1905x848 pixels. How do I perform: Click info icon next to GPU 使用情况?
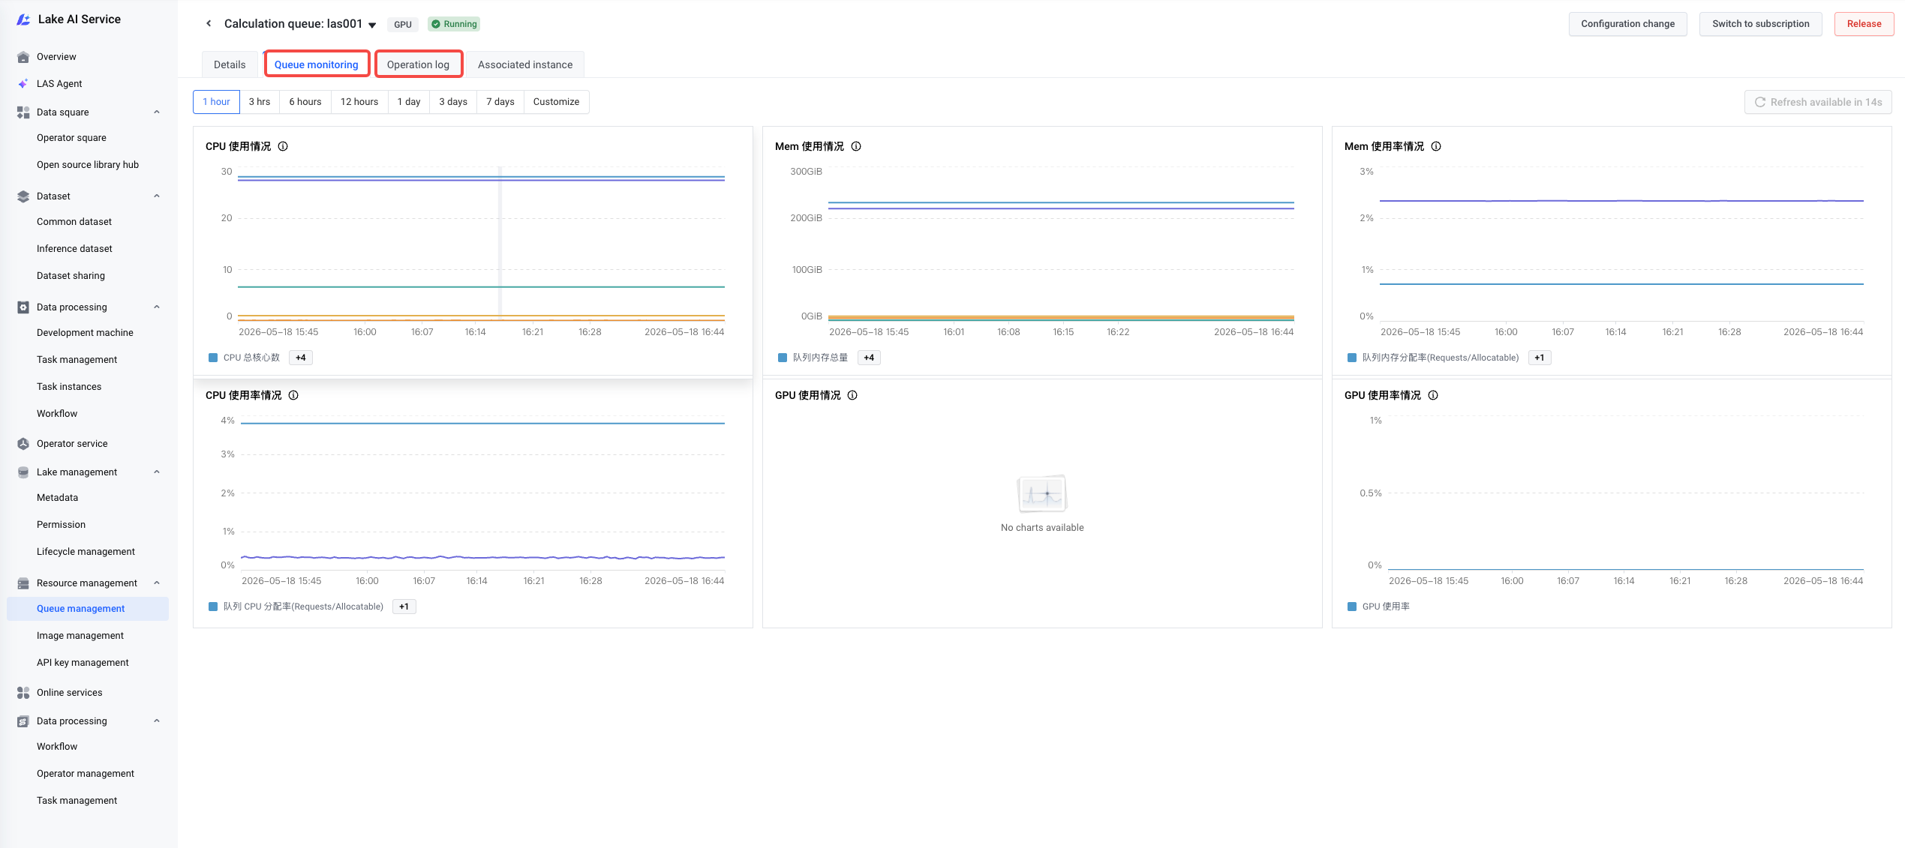coord(852,396)
